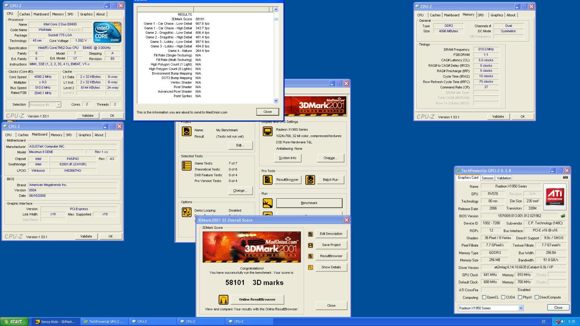Image resolution: width=580 pixels, height=326 pixels.
Task: Switch to 'Senza titolo - 3DMark' taskbar item
Action: click(56, 321)
